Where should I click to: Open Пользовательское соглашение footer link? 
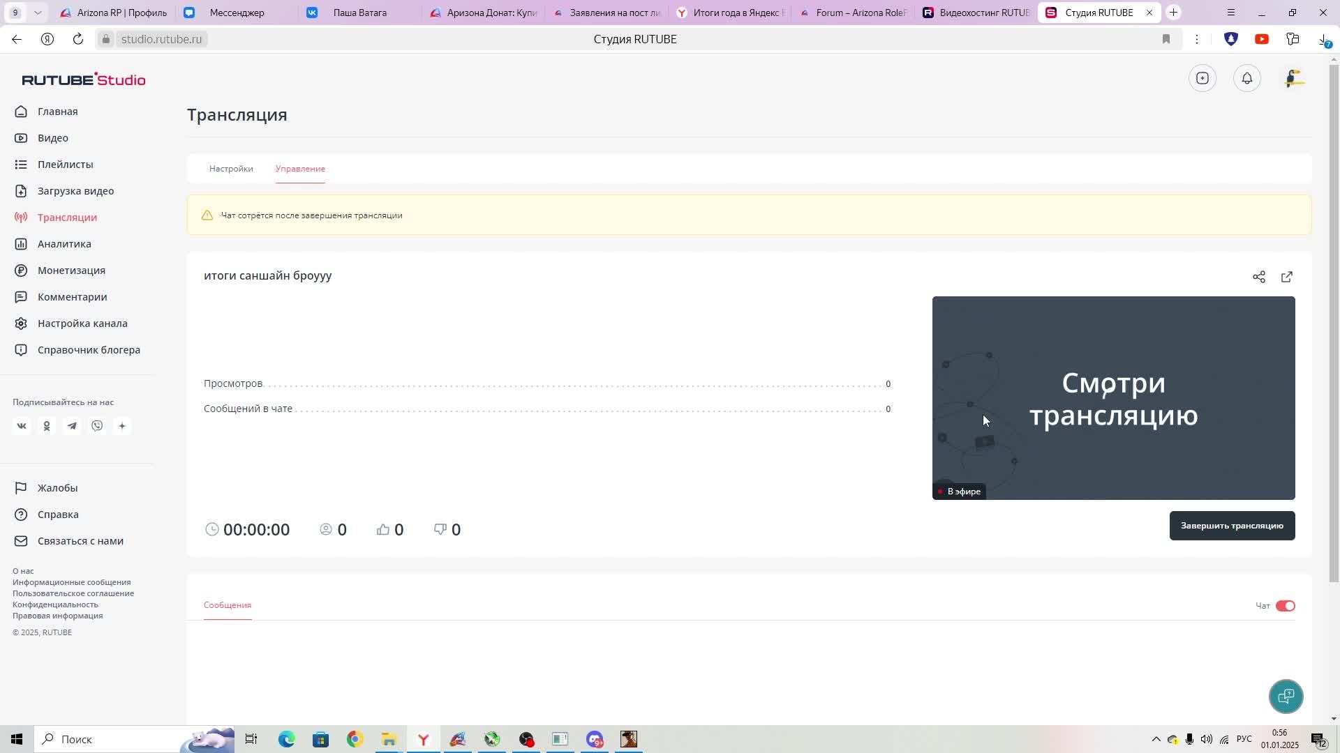73,593
